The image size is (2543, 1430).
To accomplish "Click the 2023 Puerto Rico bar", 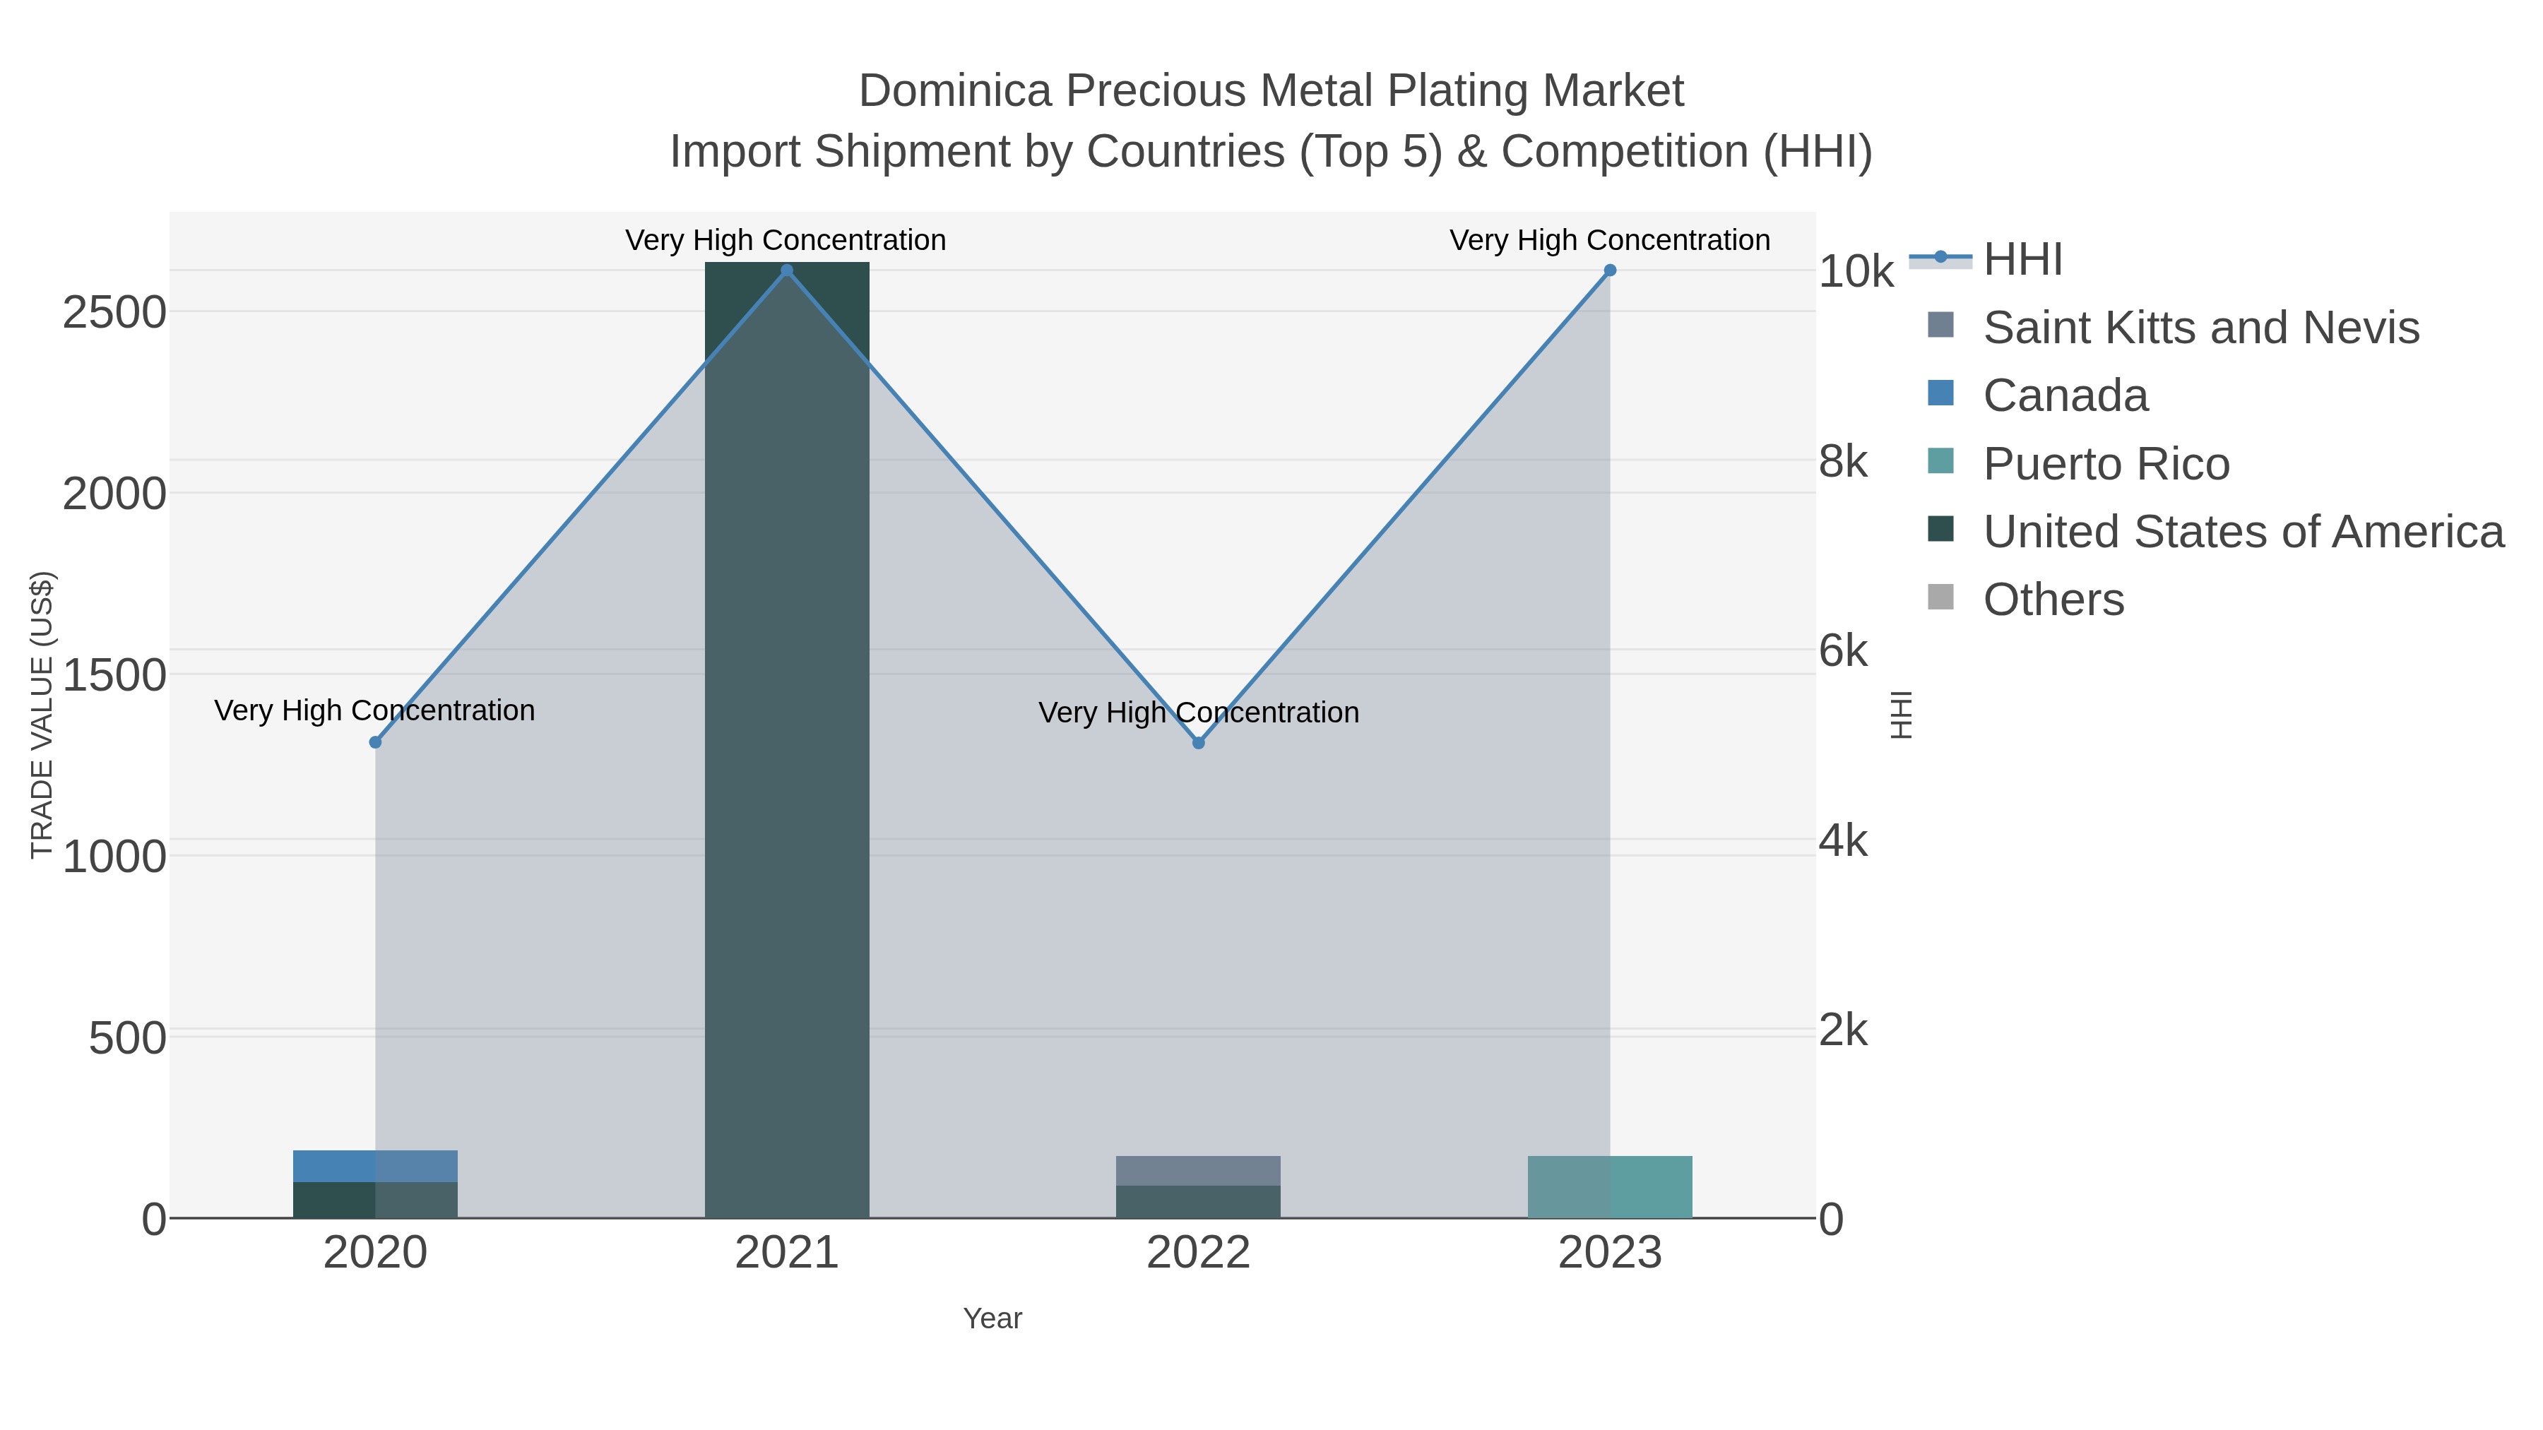I will point(1610,1187).
